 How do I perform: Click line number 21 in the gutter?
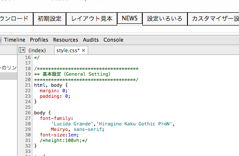click(x=28, y=85)
